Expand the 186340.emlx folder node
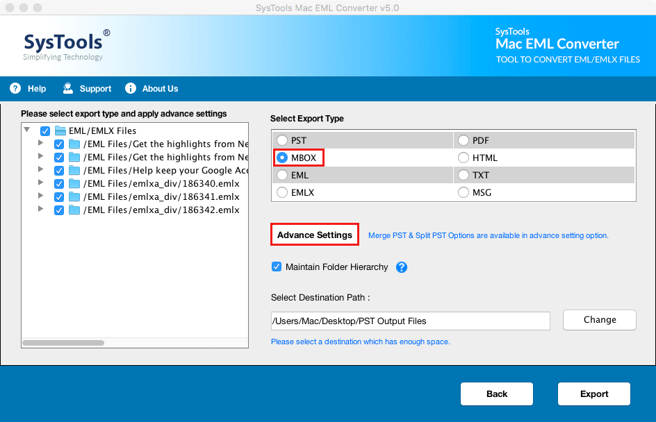 [x=40, y=182]
